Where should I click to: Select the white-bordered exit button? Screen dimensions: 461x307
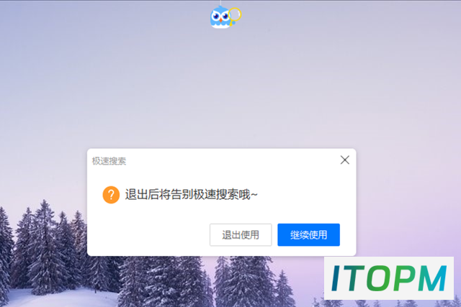[x=241, y=235]
